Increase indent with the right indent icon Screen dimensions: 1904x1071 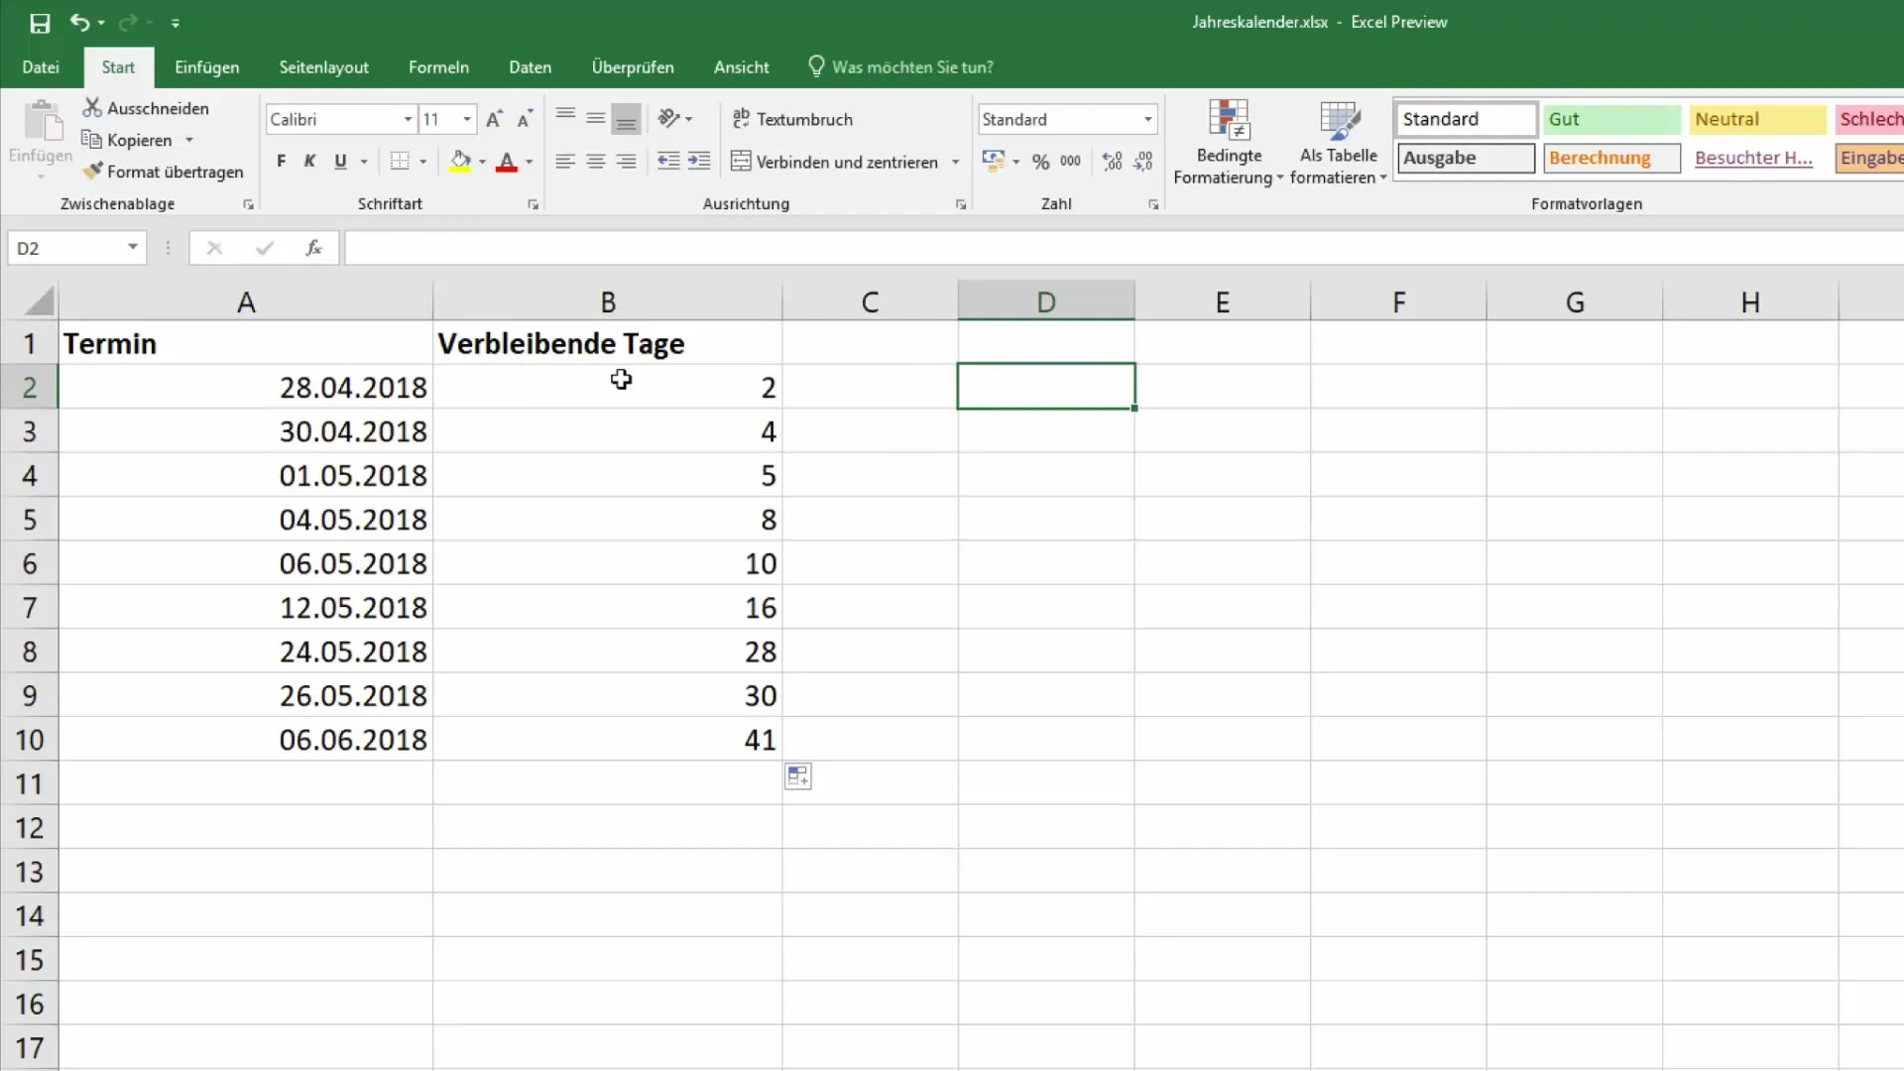[699, 161]
